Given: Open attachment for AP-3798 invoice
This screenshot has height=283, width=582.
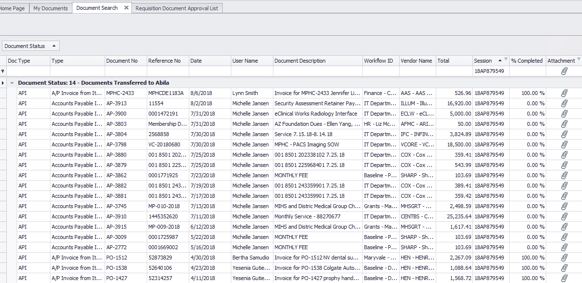Looking at the screenshot, I should pos(564,144).
